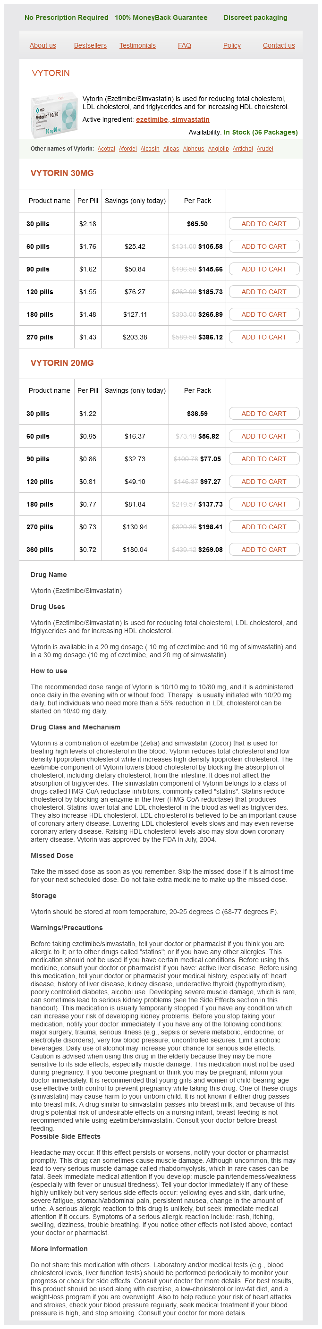Open the About us page
Screen dimensions: 322x1329
(x=43, y=45)
